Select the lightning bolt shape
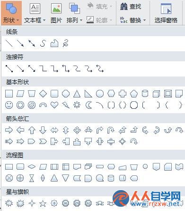The width and height of the screenshot is (185, 211). (66, 105)
